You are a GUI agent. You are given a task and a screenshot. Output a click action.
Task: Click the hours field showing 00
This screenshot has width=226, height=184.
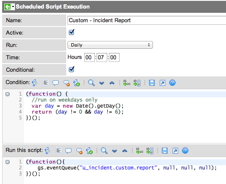[x=89, y=58]
